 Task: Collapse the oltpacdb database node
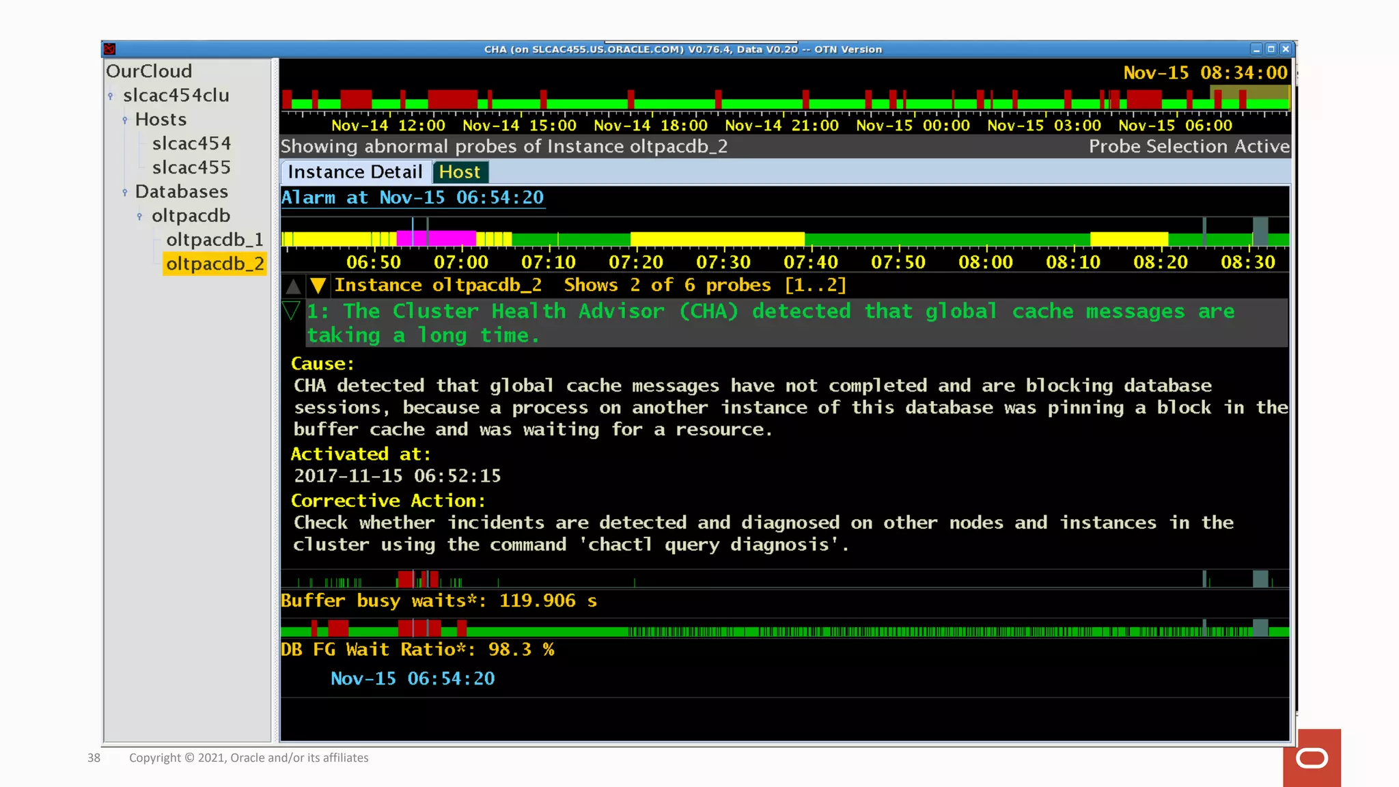139,217
